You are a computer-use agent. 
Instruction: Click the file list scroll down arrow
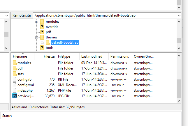tap(179, 101)
